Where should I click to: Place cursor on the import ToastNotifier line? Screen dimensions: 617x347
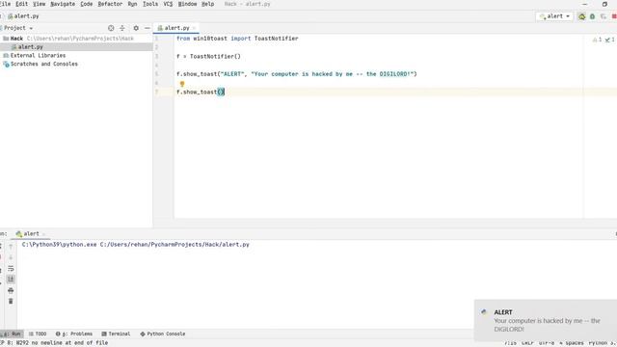[237, 39]
